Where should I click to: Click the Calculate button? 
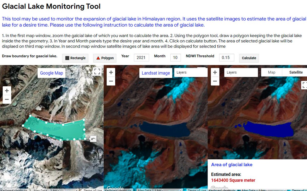coord(249,58)
